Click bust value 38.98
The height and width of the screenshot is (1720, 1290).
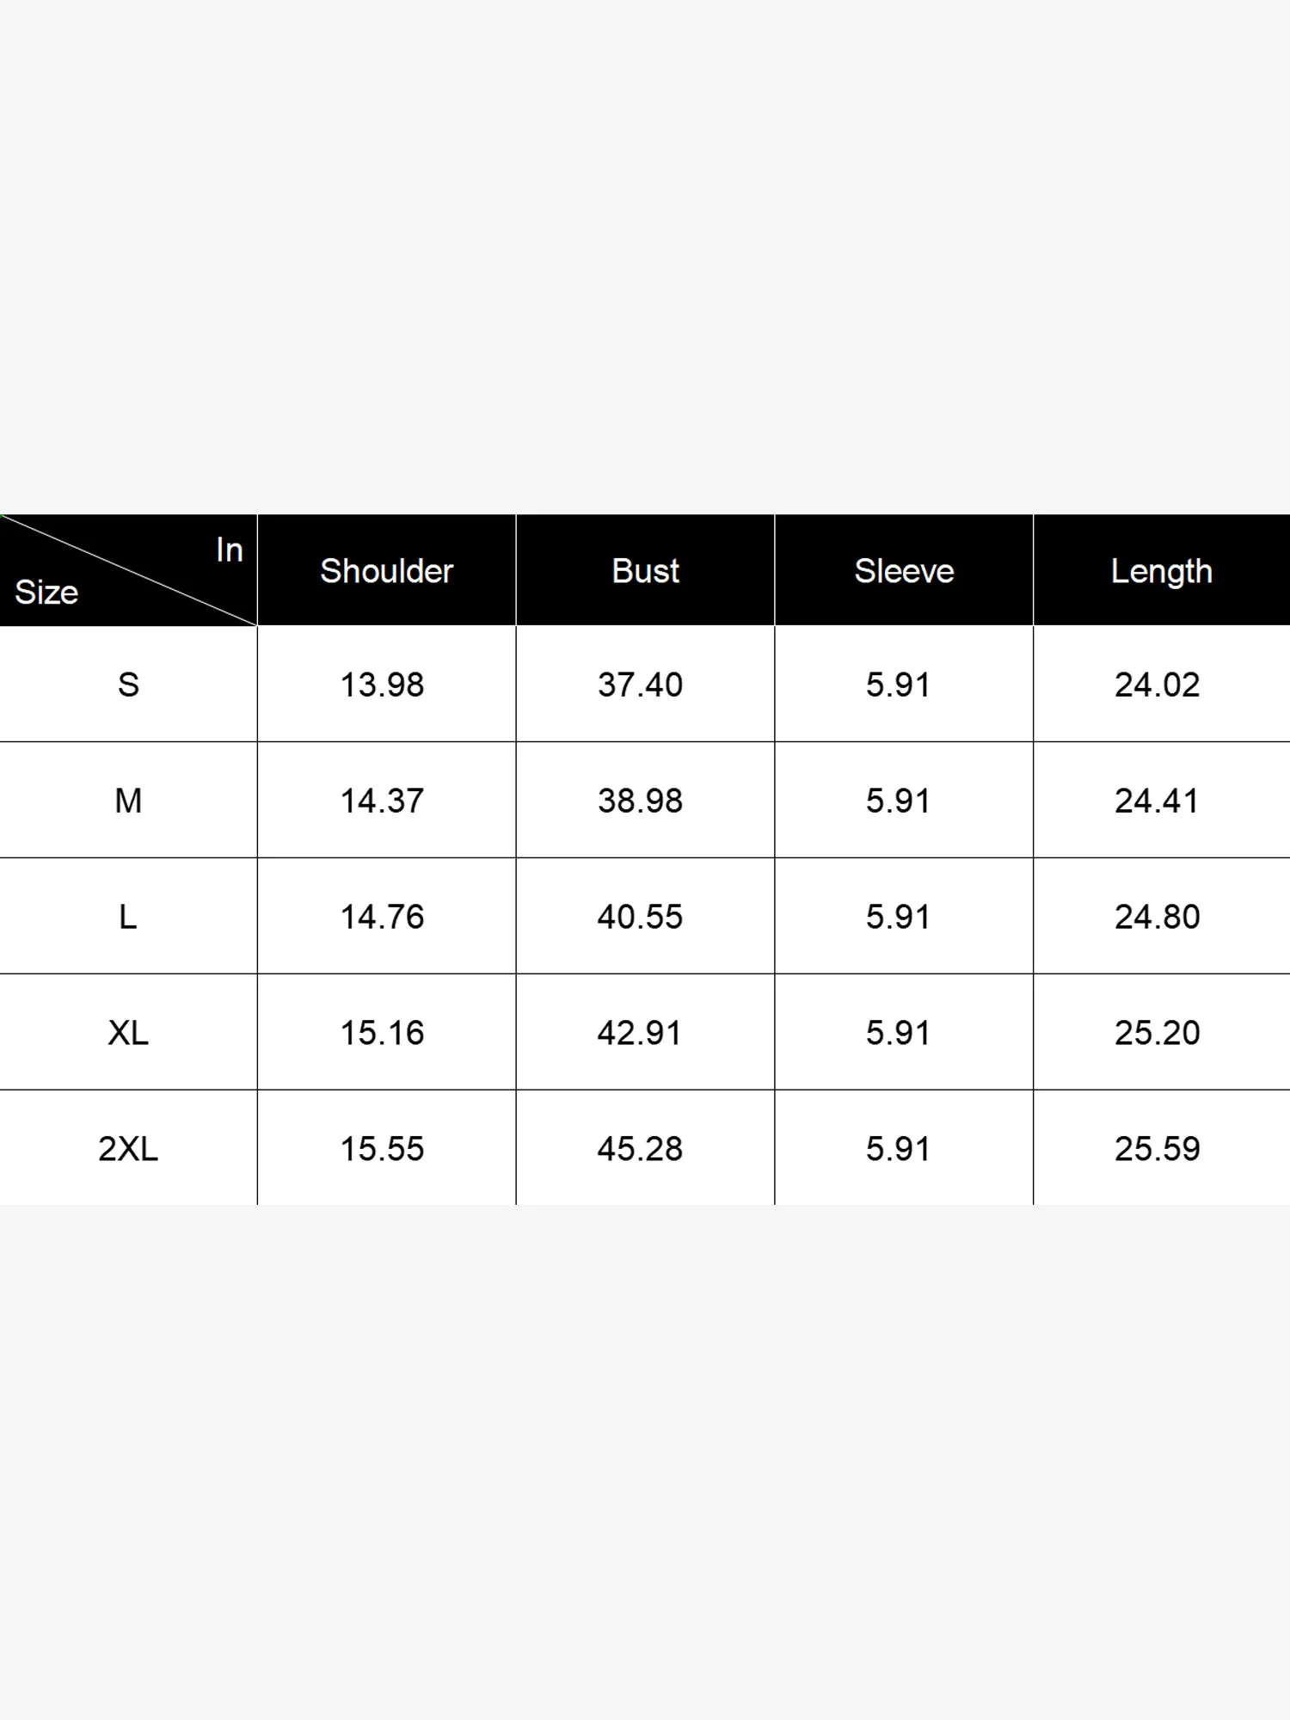click(640, 801)
